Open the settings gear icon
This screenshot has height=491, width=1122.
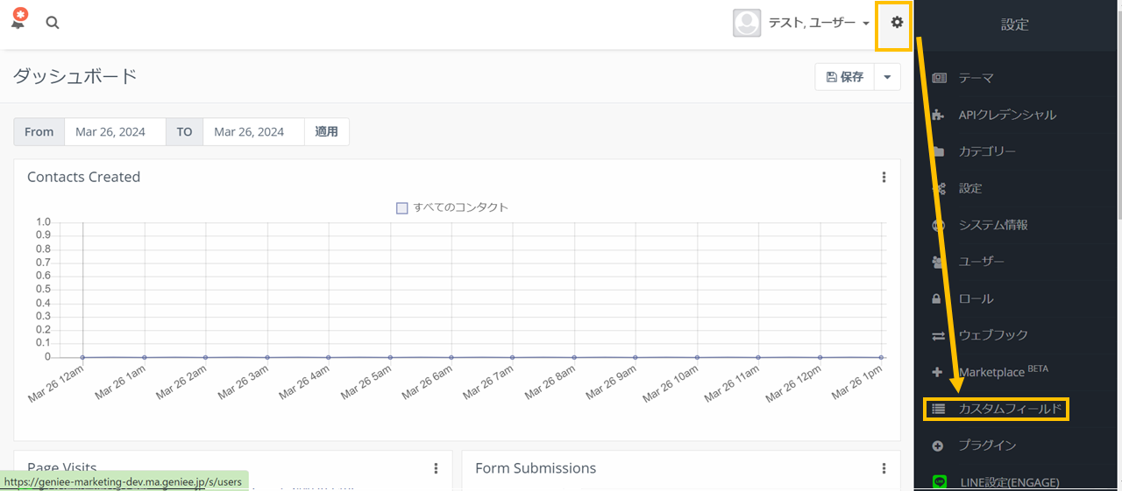click(897, 23)
